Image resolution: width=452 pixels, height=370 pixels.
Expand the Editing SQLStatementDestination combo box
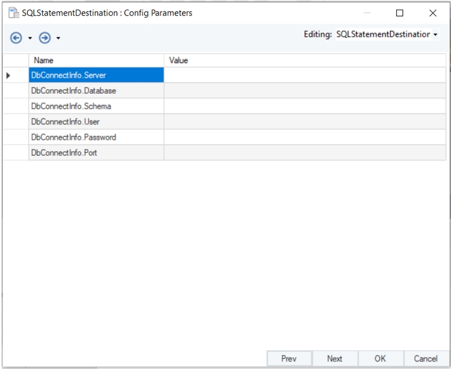435,35
